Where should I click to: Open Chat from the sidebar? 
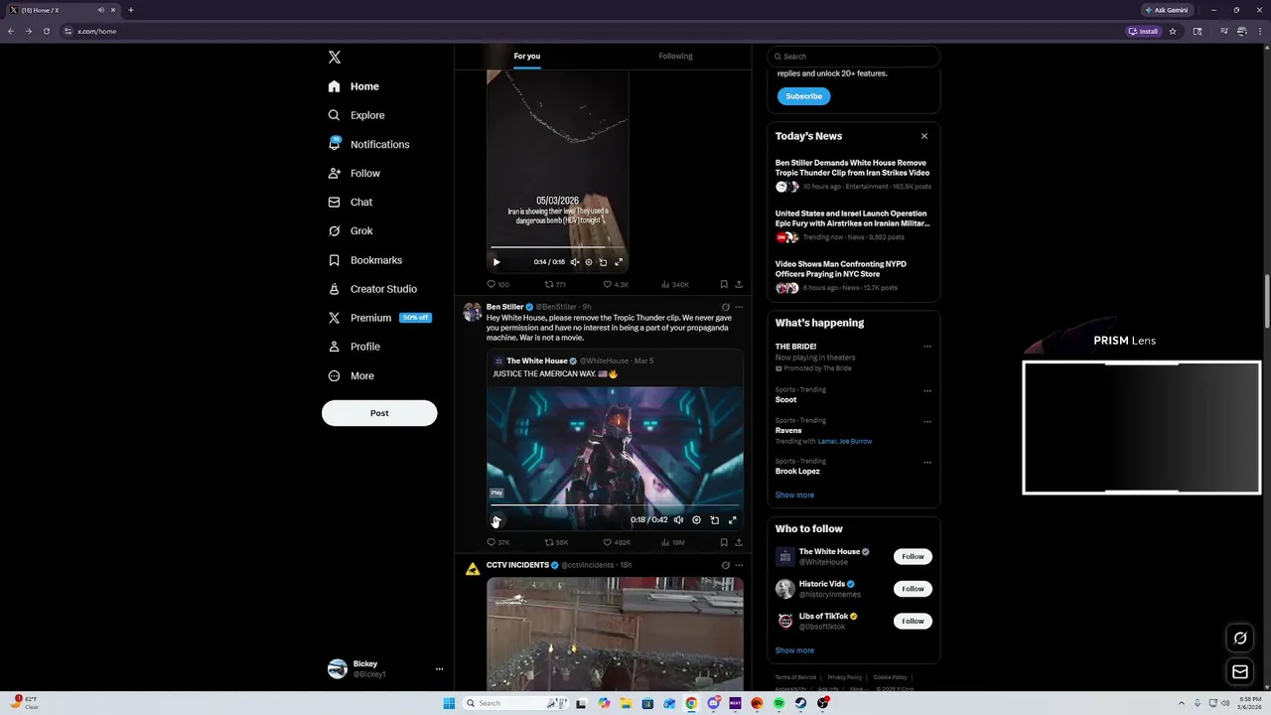point(351,202)
